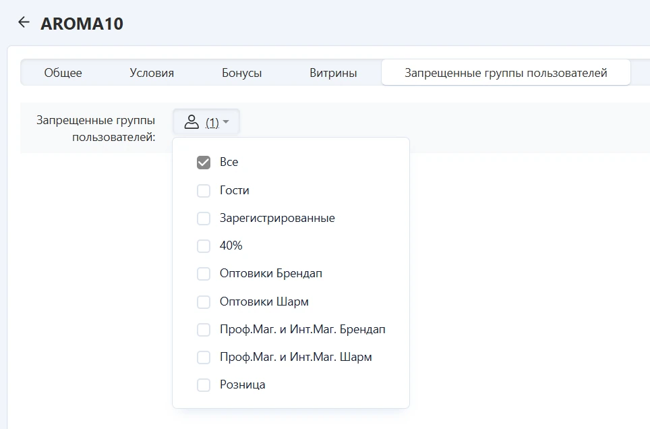Tick the Зарегистрированные checkbox
Screen dimensions: 650x429
(x=204, y=219)
